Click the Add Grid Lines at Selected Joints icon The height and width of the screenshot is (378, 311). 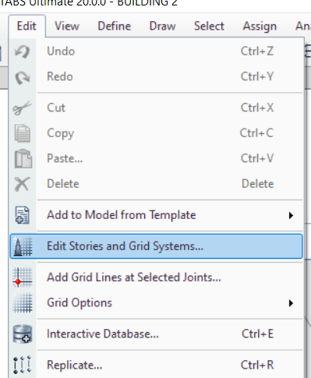click(x=23, y=277)
